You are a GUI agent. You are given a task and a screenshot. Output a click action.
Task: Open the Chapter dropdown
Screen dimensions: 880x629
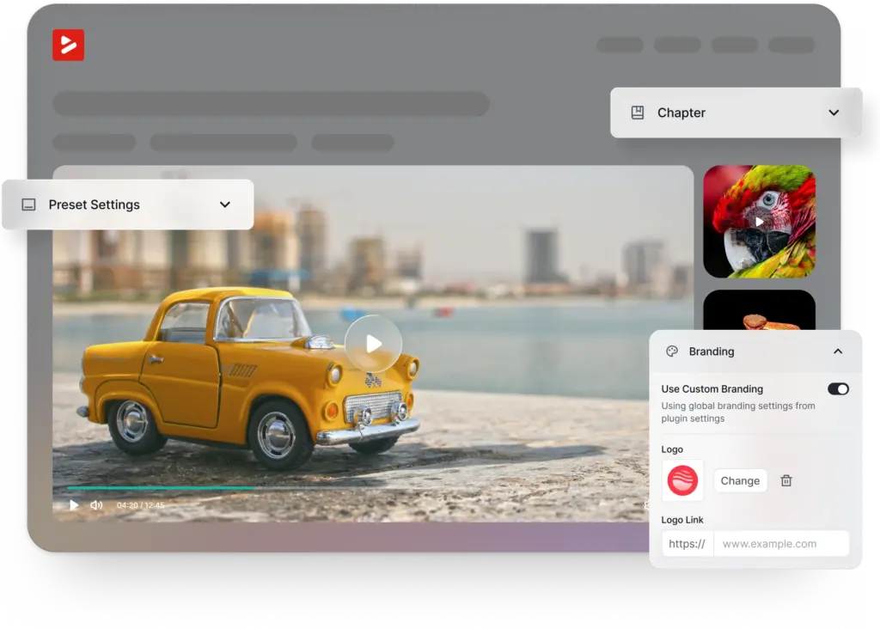click(834, 112)
